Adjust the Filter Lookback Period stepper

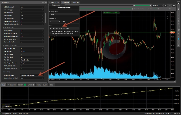click(x=43, y=66)
